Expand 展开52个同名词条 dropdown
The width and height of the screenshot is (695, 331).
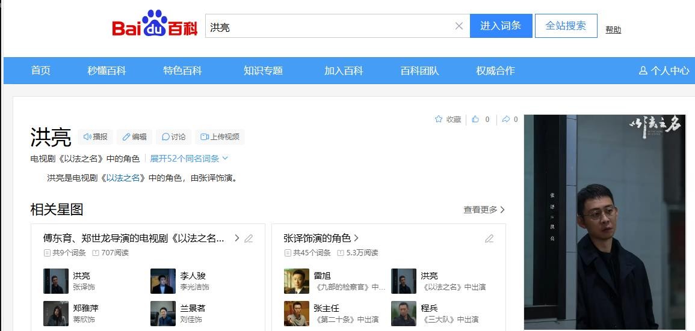[189, 159]
